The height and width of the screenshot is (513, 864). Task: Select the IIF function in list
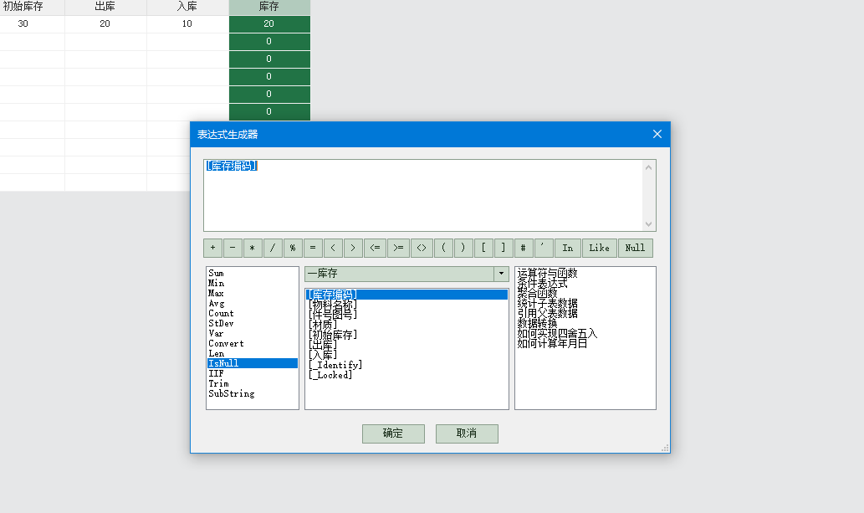[216, 373]
